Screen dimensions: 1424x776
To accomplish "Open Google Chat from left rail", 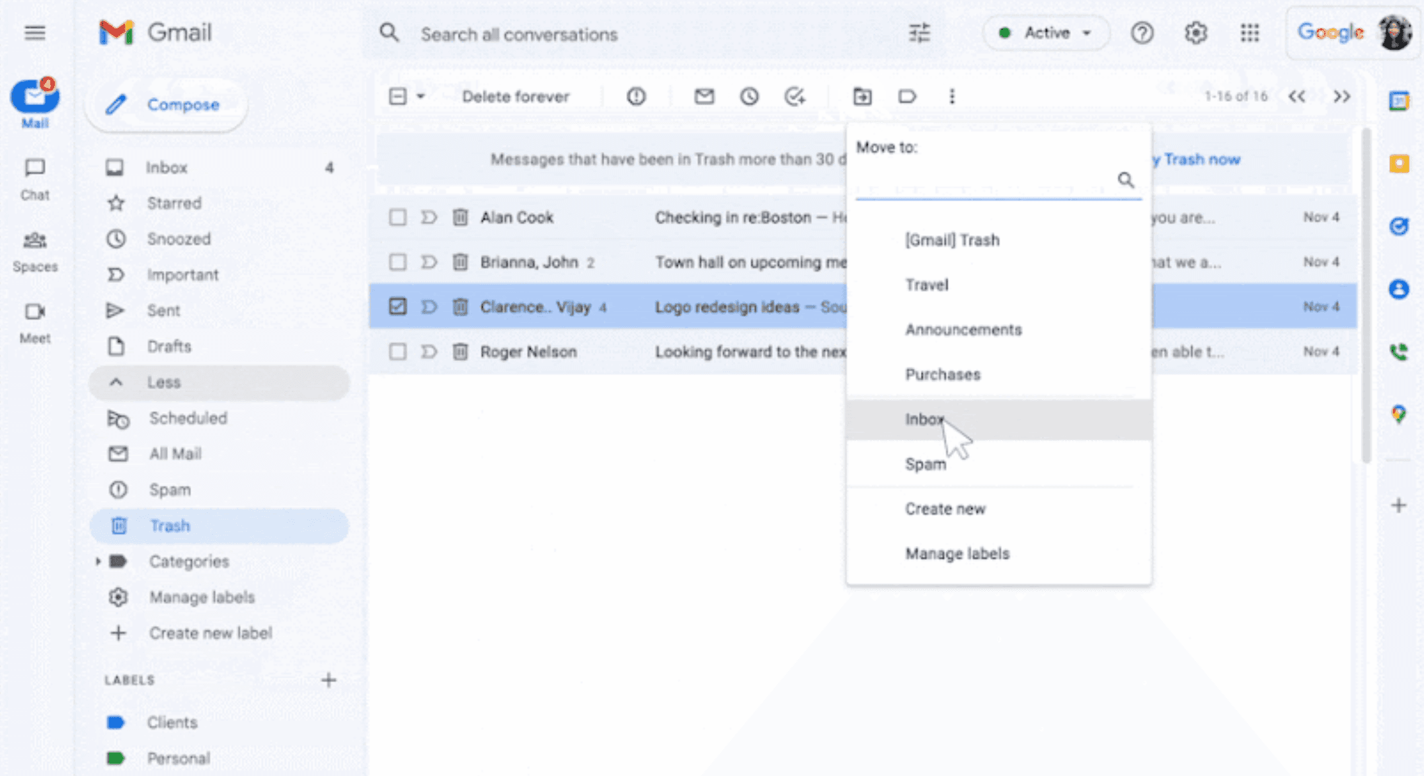I will click(x=35, y=177).
